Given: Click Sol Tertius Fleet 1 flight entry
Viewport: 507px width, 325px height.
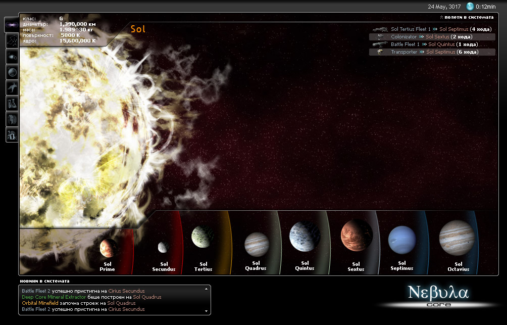Looking at the screenshot, I should point(411,29).
